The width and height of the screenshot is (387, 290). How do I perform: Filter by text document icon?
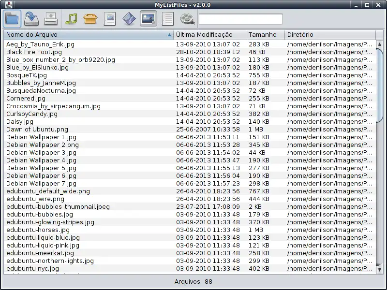168,19
